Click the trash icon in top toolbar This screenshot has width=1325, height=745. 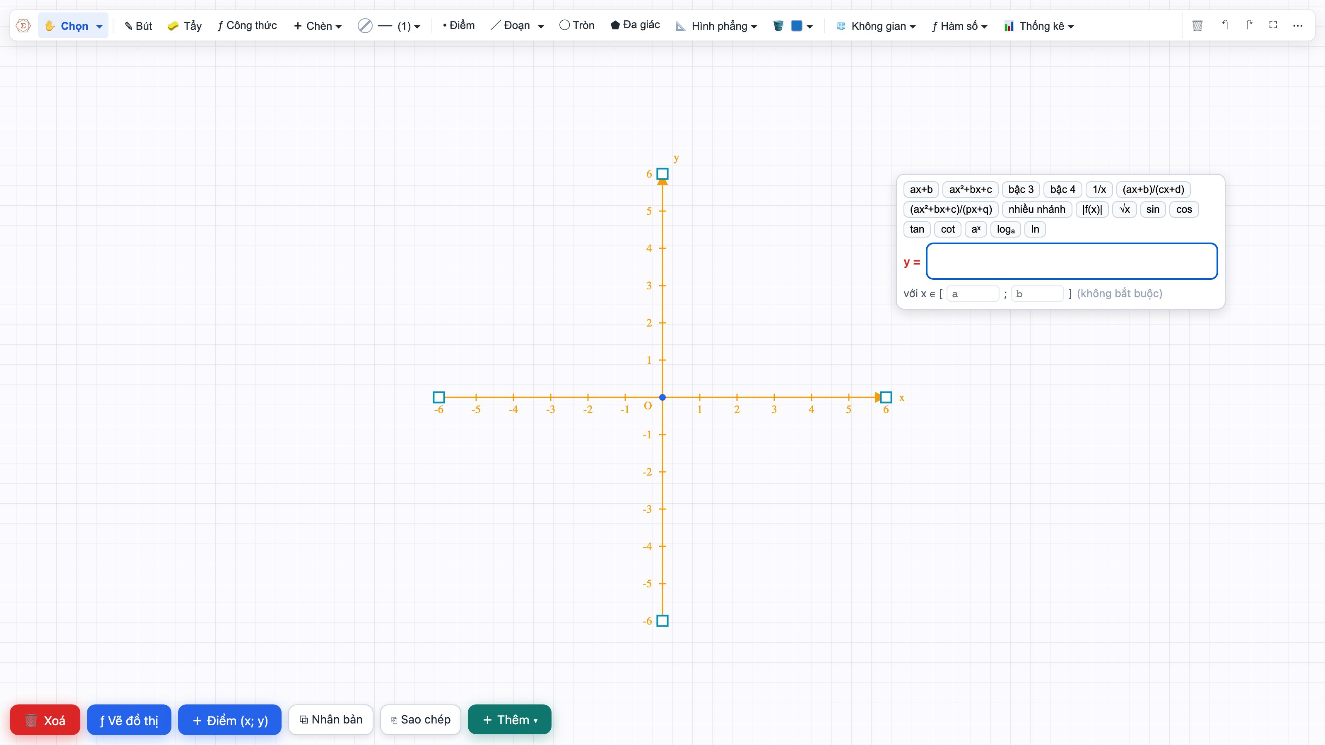coord(1197,25)
